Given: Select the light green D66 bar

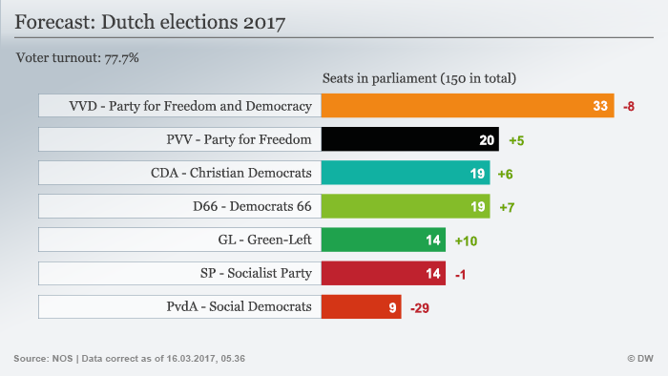Looking at the screenshot, I should tap(406, 206).
